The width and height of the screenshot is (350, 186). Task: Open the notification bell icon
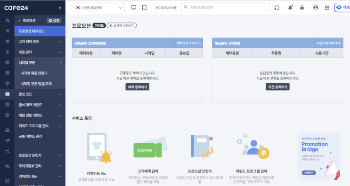(290, 8)
